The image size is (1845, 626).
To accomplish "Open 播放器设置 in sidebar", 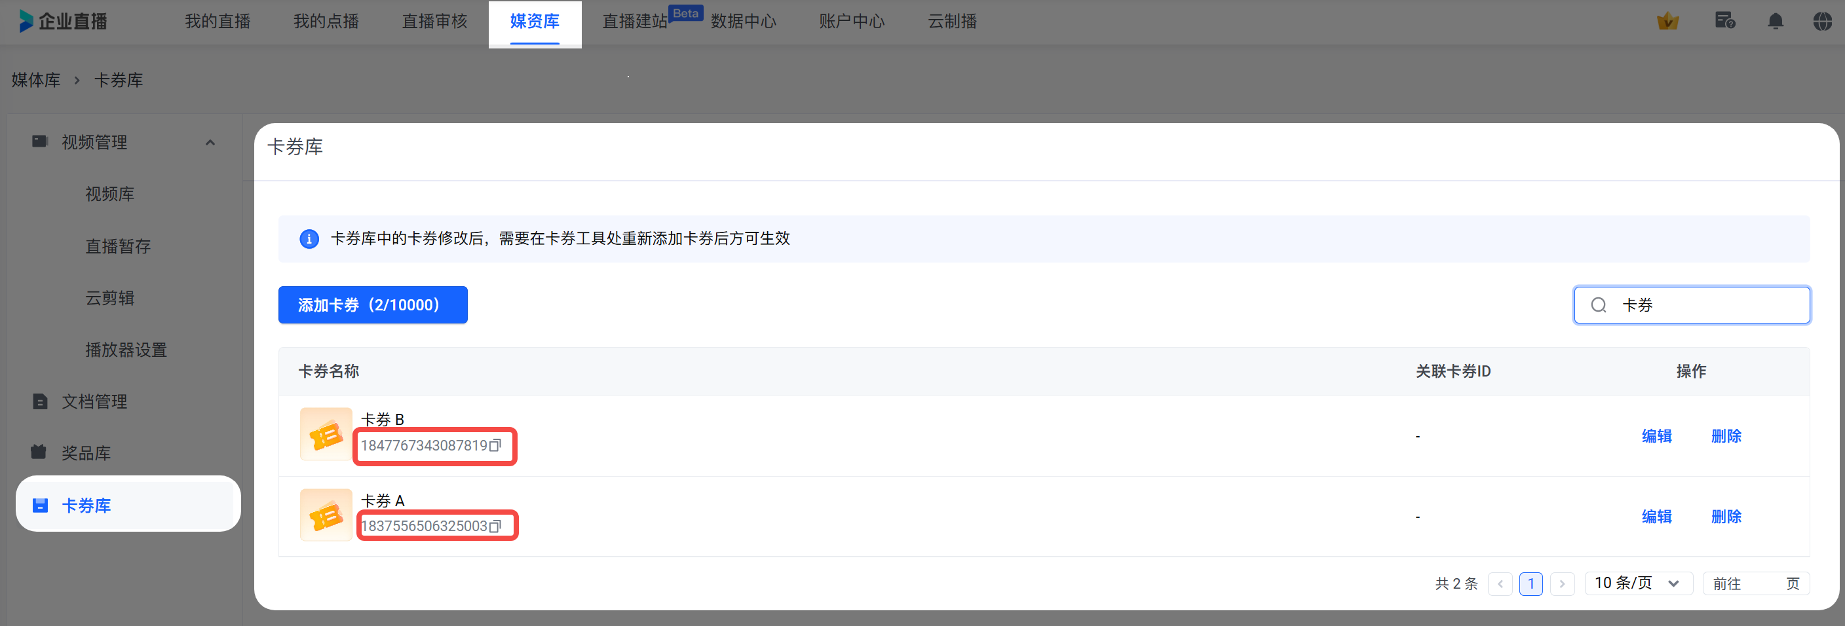I will point(126,350).
